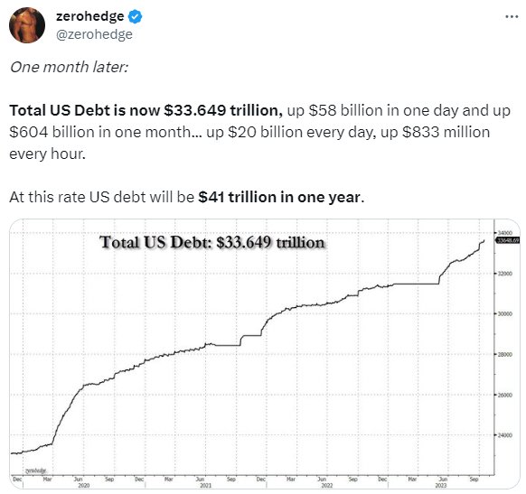The height and width of the screenshot is (494, 526).
Task: Click the italic 'One month later:' text
Action: pyautogui.click(x=69, y=67)
